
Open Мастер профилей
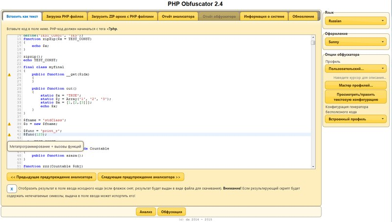click(356, 85)
